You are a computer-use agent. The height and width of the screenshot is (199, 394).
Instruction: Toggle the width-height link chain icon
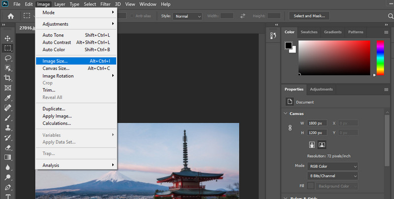pos(290,128)
